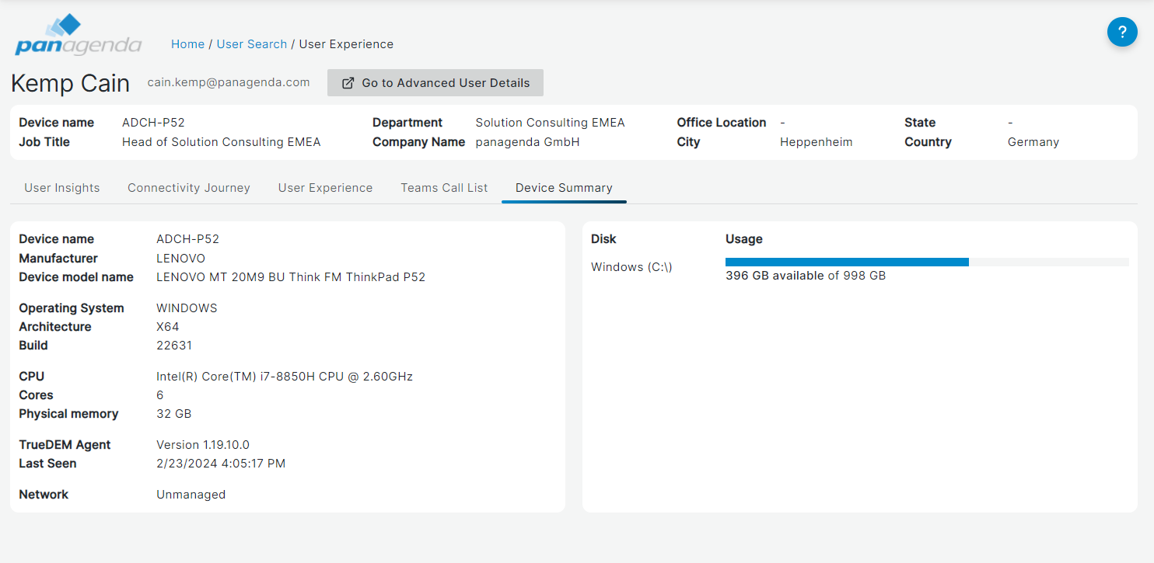Click the Windows (C:\) disk label
The width and height of the screenshot is (1154, 563).
click(631, 267)
